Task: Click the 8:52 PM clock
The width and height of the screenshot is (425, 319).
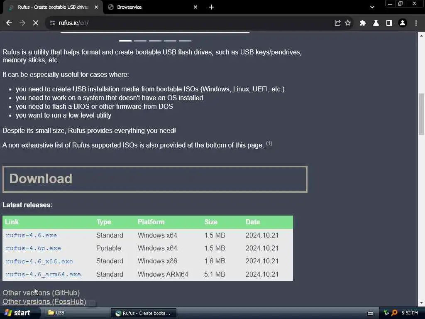Action: click(410, 313)
